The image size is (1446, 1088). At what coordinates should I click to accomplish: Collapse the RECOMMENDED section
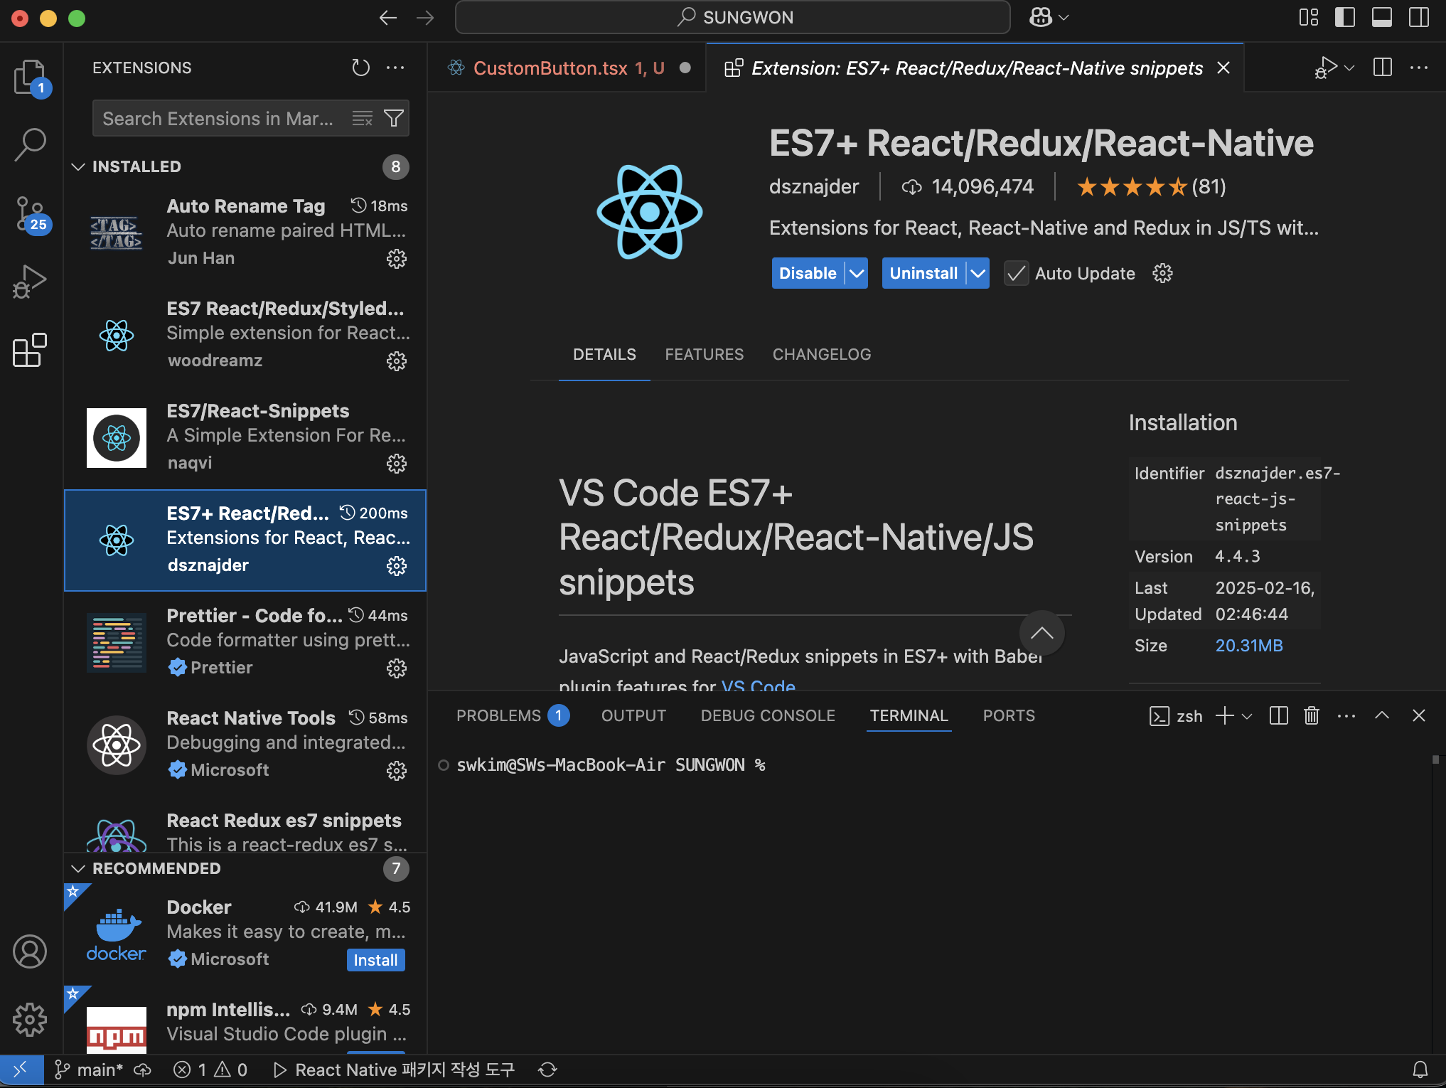pos(78,868)
